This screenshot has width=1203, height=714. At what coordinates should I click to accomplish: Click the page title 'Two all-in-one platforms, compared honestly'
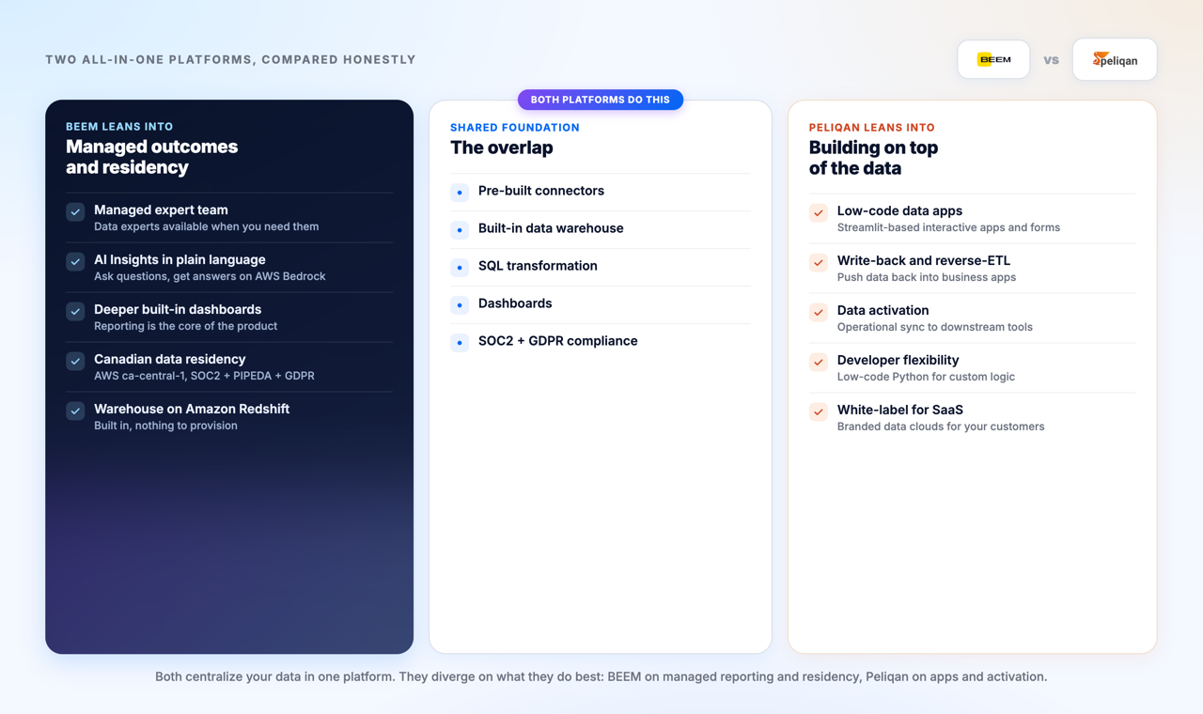[230, 60]
